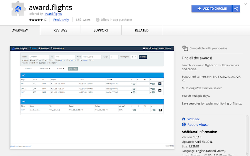
Task: Click award.flights logo in screenshot navbar
Action: (x=20, y=48)
